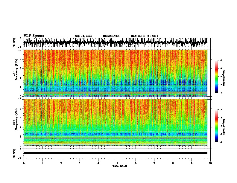237x183 pixels.
Task: Select the "Sep. 14, 2020" date label
Action: tap(83, 36)
